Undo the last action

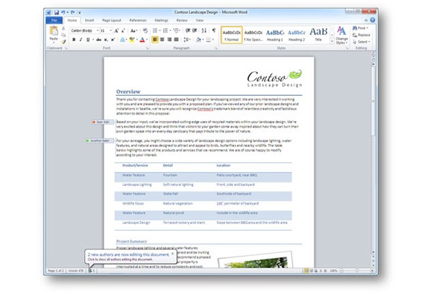coord(64,12)
